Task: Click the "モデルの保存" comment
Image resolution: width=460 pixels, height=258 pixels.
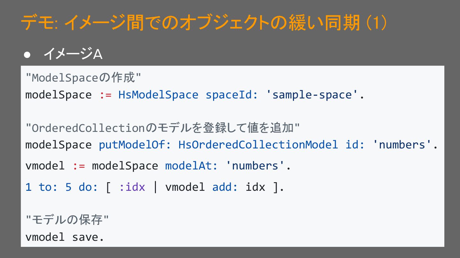Action: (67, 220)
